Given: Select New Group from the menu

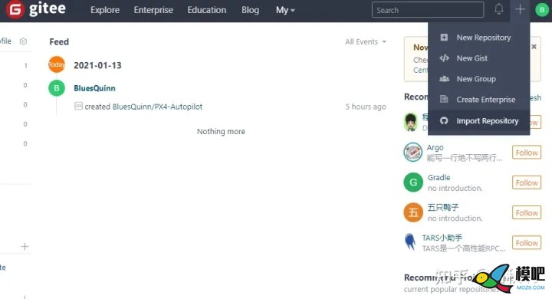Looking at the screenshot, I should pyautogui.click(x=478, y=79).
